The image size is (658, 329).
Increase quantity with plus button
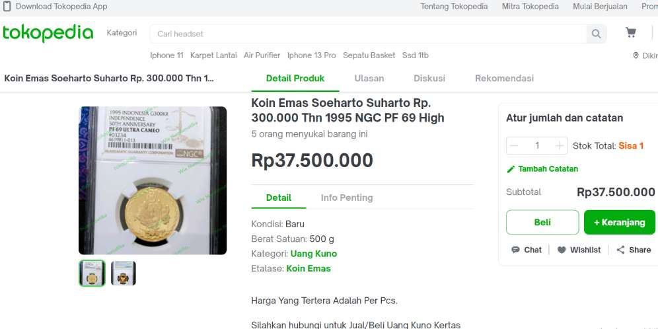pyautogui.click(x=560, y=145)
